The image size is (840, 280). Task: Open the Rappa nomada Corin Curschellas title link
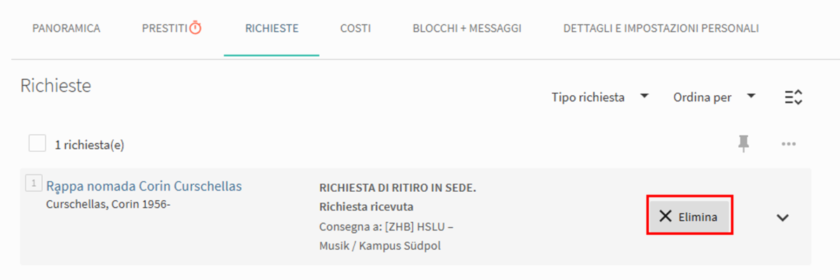144,186
